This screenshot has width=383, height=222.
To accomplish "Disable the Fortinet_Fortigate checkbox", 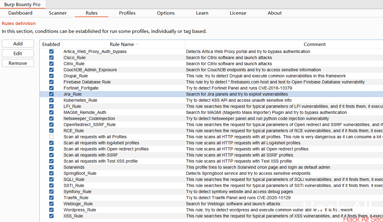I will [x=51, y=88].
